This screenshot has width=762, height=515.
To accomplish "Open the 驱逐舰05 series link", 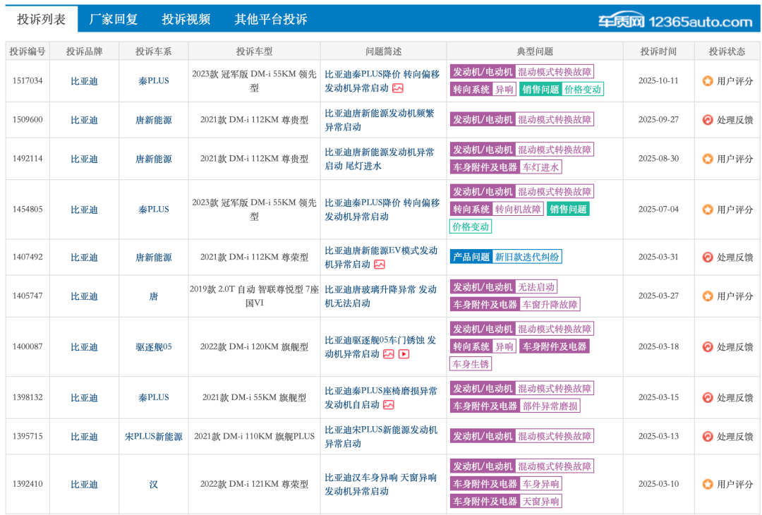I will click(154, 346).
